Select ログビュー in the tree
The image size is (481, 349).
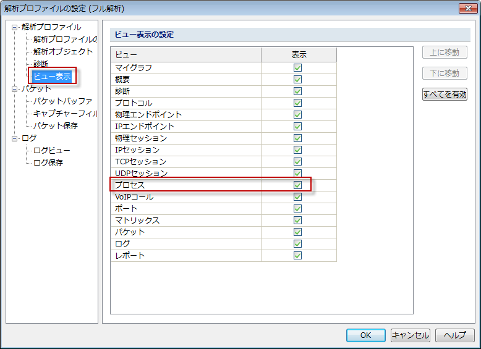[x=52, y=151]
